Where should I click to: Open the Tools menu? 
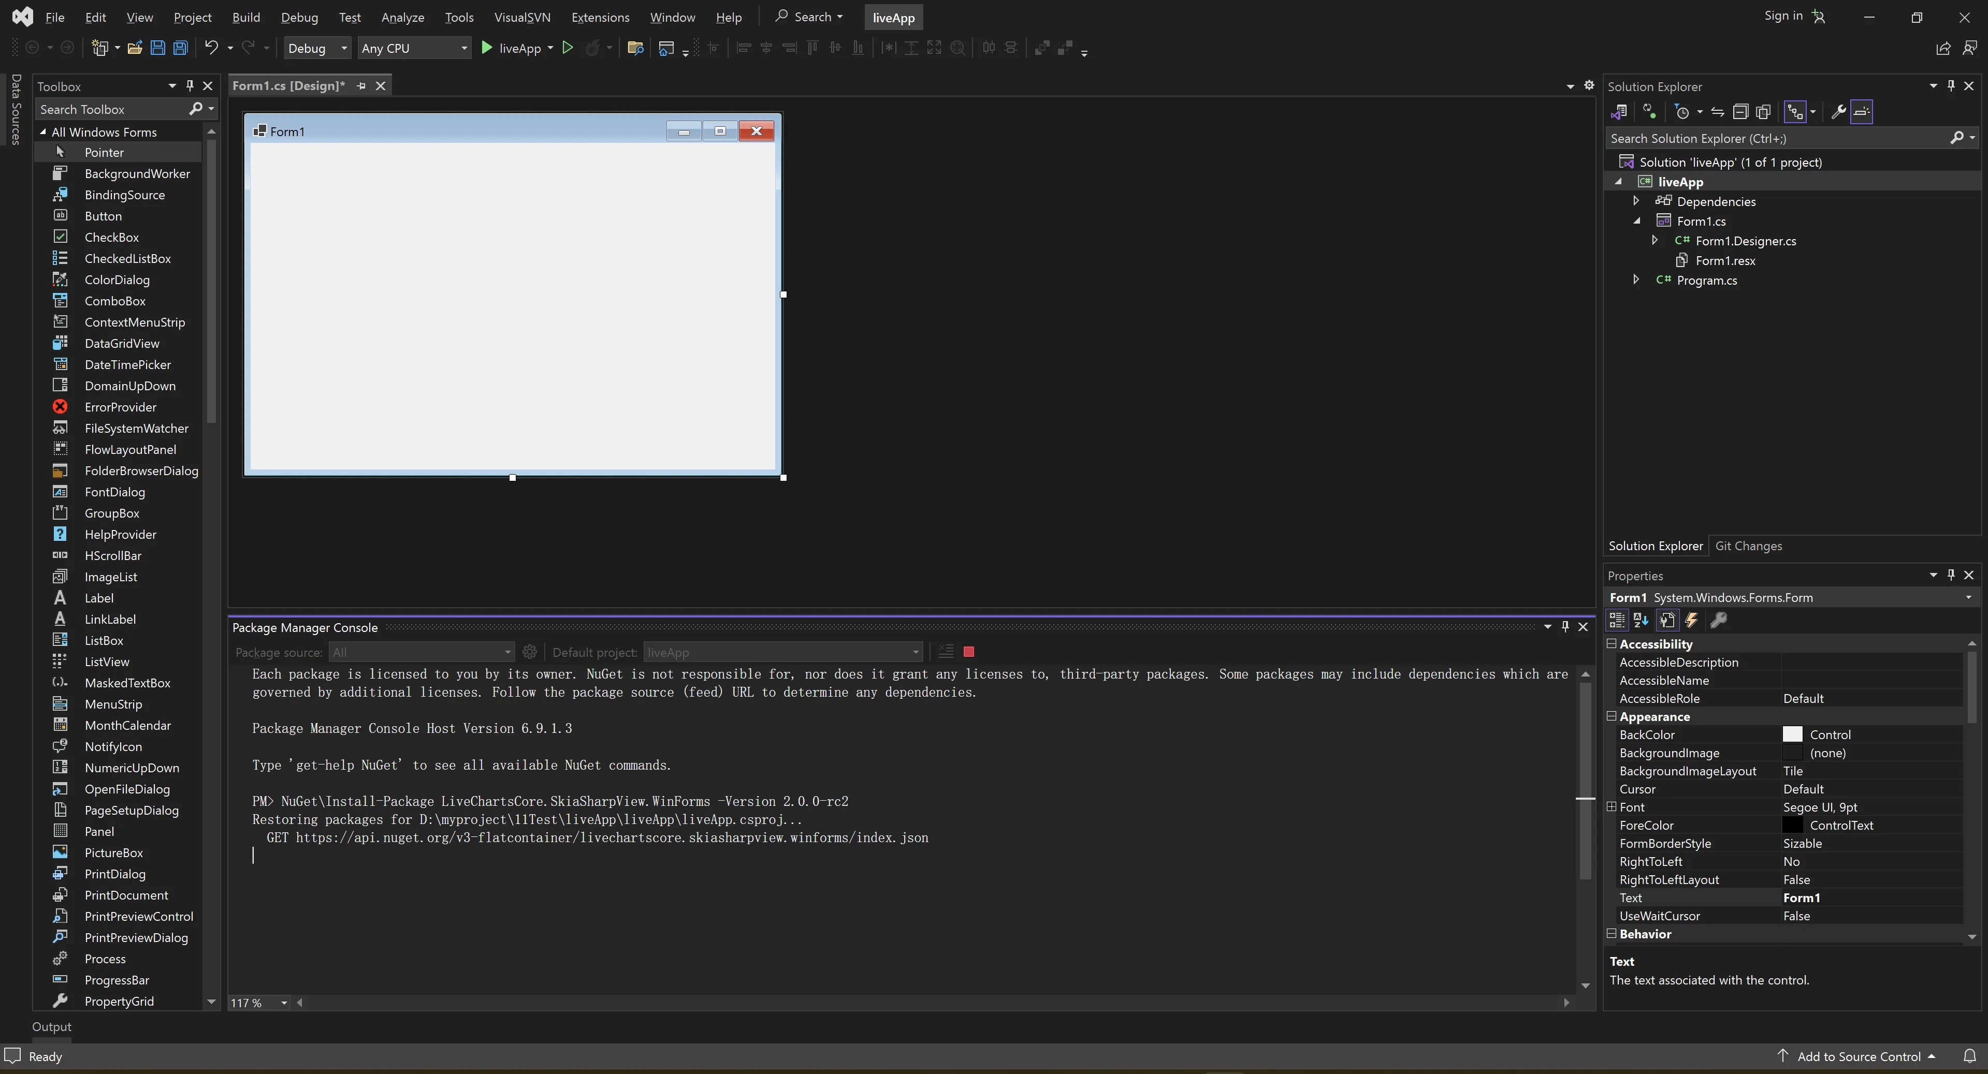[x=459, y=17]
